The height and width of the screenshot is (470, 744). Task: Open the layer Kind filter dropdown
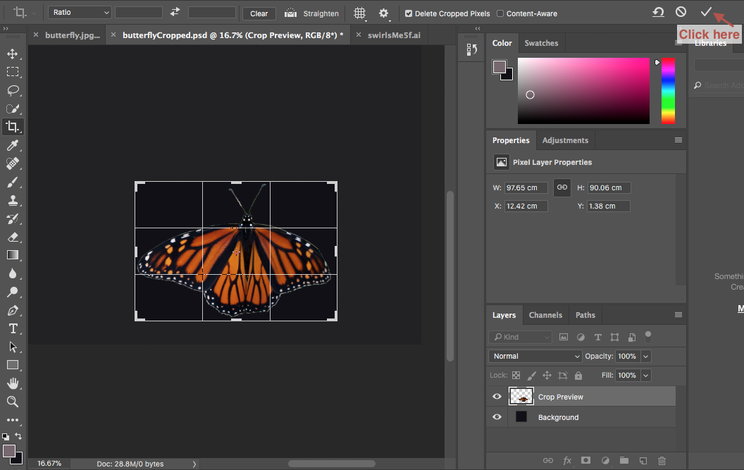coord(520,337)
